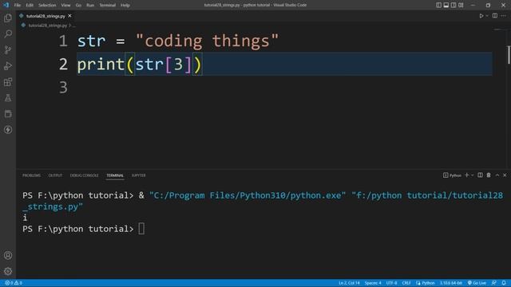Switch to the Debug Console tab
Image resolution: width=511 pixels, height=287 pixels.
(x=84, y=175)
